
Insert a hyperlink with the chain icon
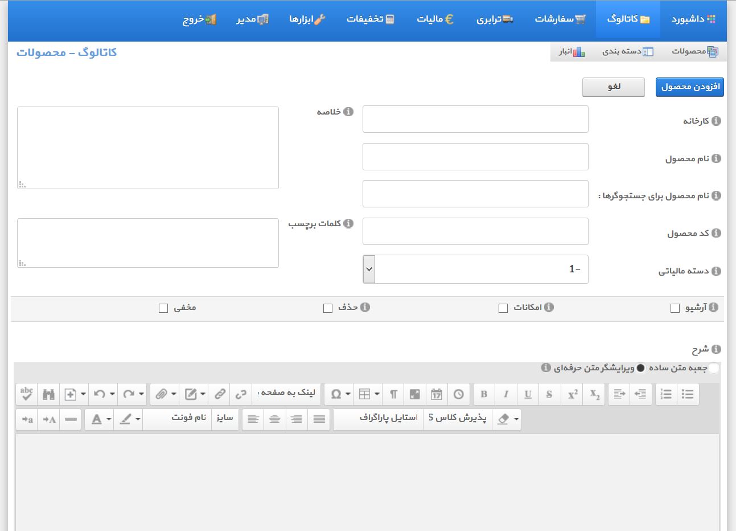click(x=220, y=394)
